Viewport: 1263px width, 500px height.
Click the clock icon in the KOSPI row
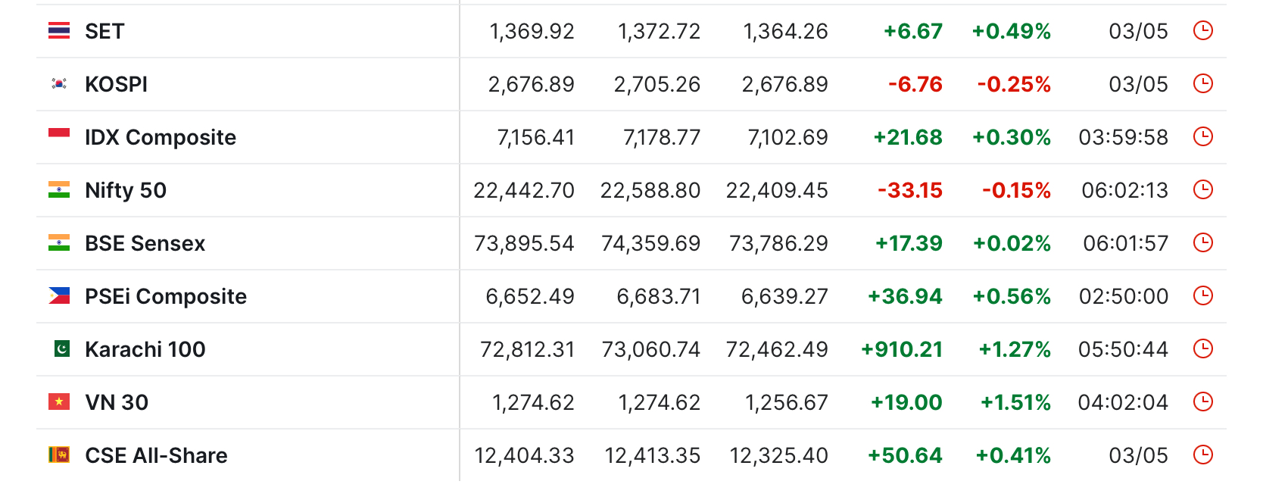click(x=1202, y=83)
